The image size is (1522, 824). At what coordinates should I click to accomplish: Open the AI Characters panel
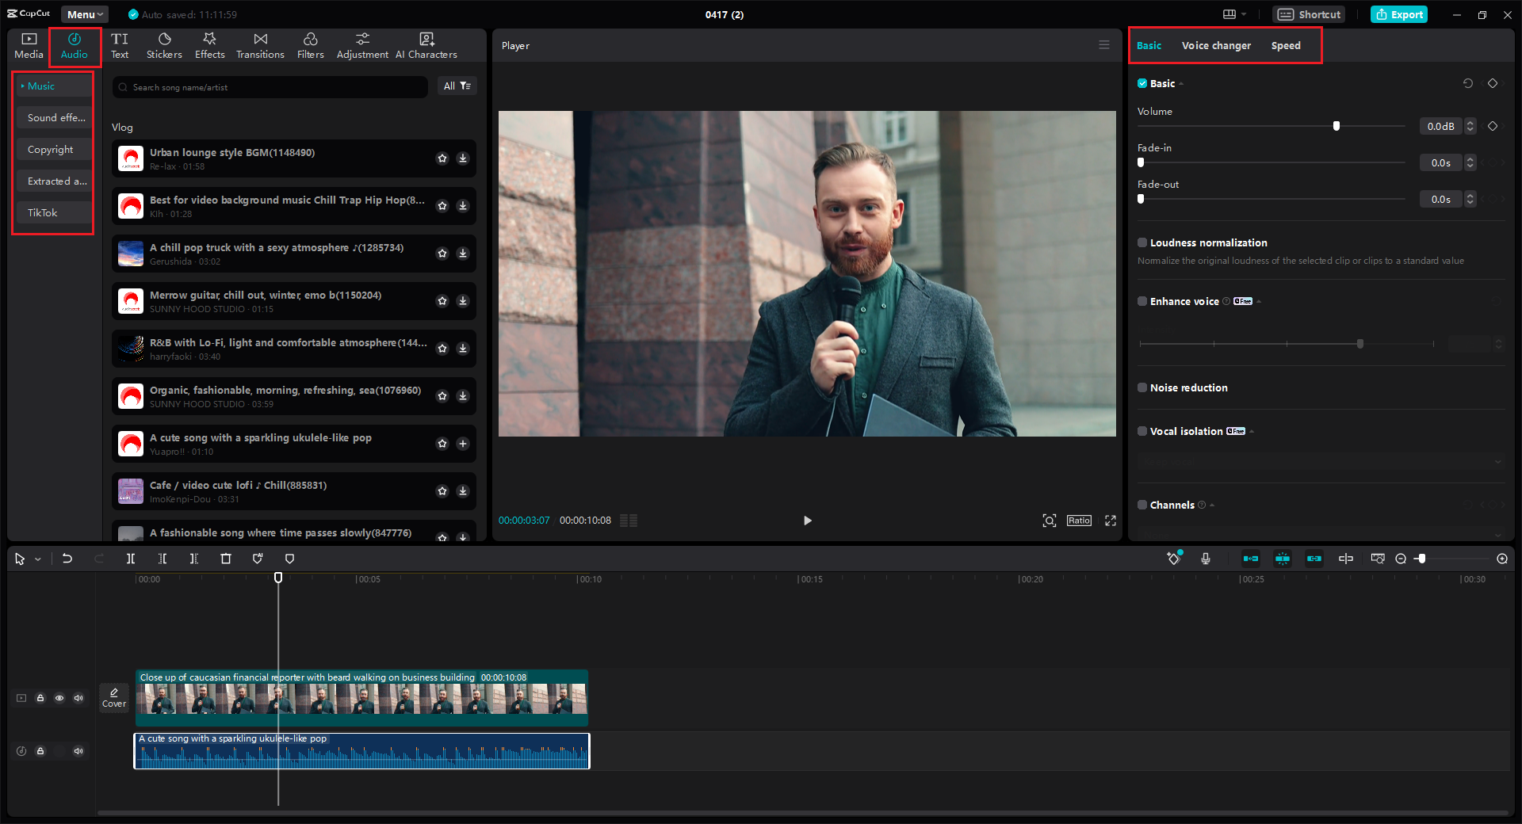(426, 45)
